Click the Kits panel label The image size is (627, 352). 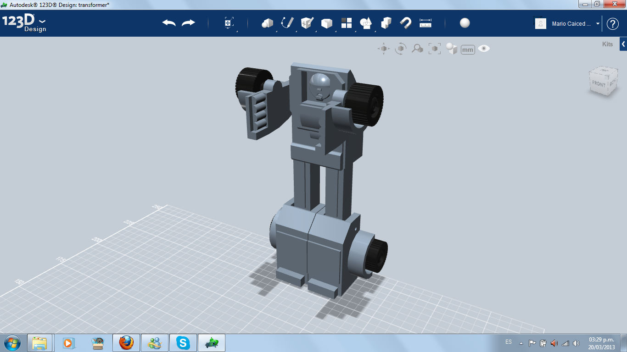pos(607,44)
